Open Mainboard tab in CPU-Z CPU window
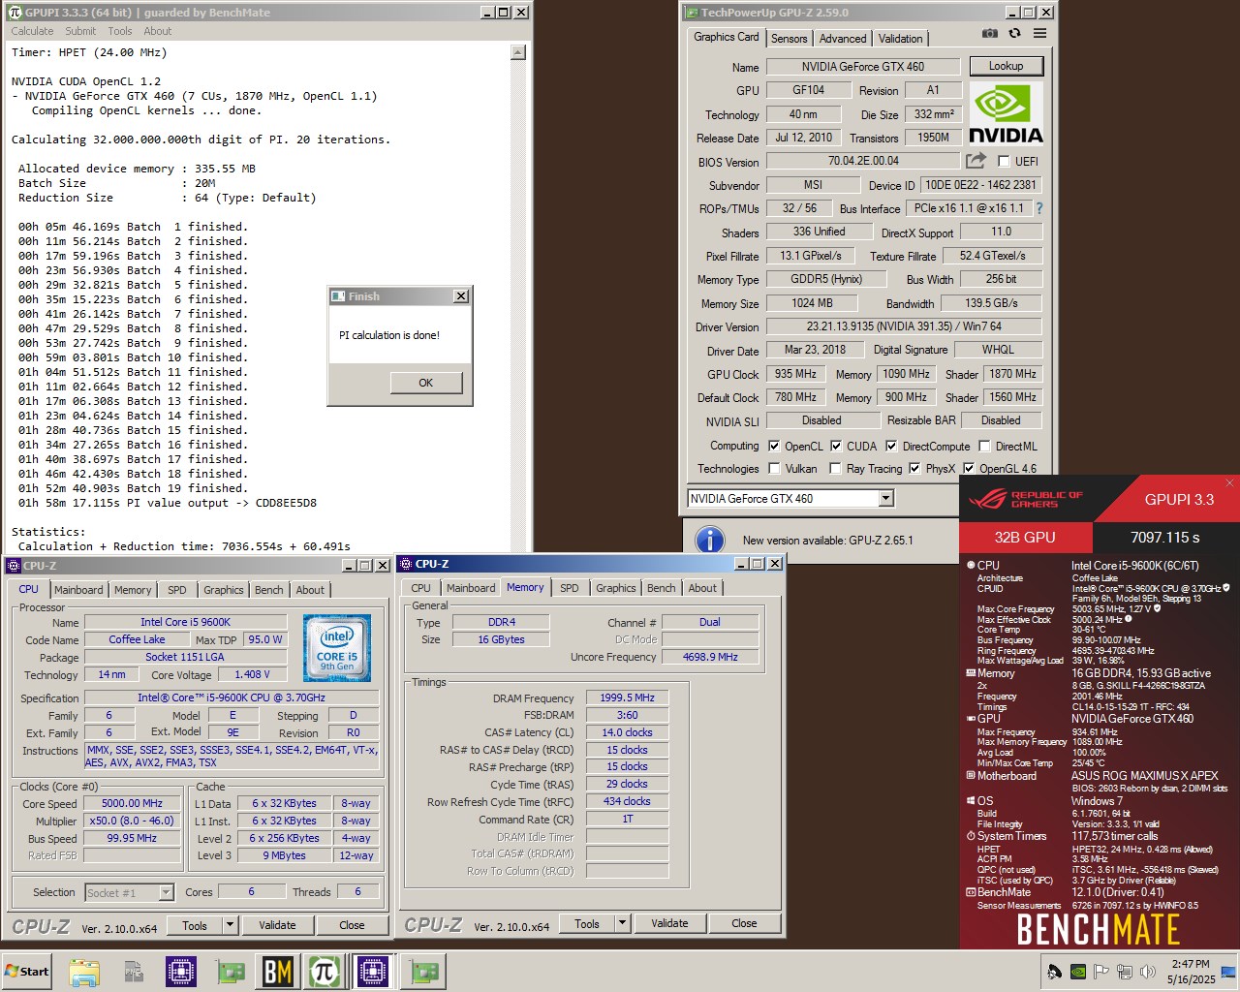The height and width of the screenshot is (992, 1240). (x=78, y=589)
